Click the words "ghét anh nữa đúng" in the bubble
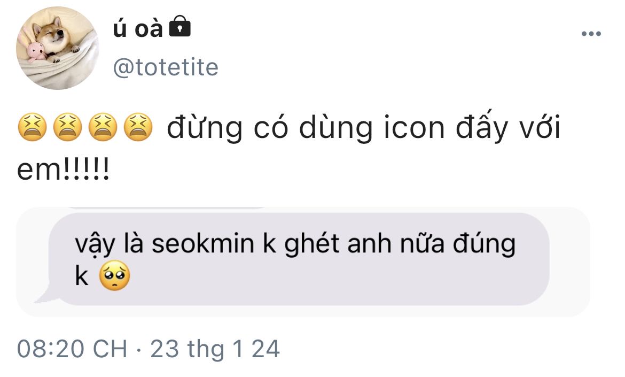Image resolution: width=625 pixels, height=377 pixels. (399, 245)
